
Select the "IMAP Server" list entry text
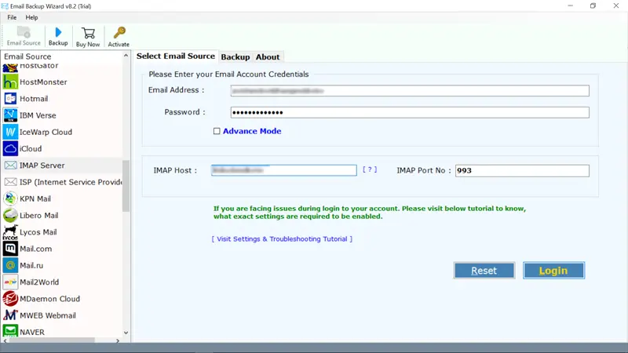point(42,166)
